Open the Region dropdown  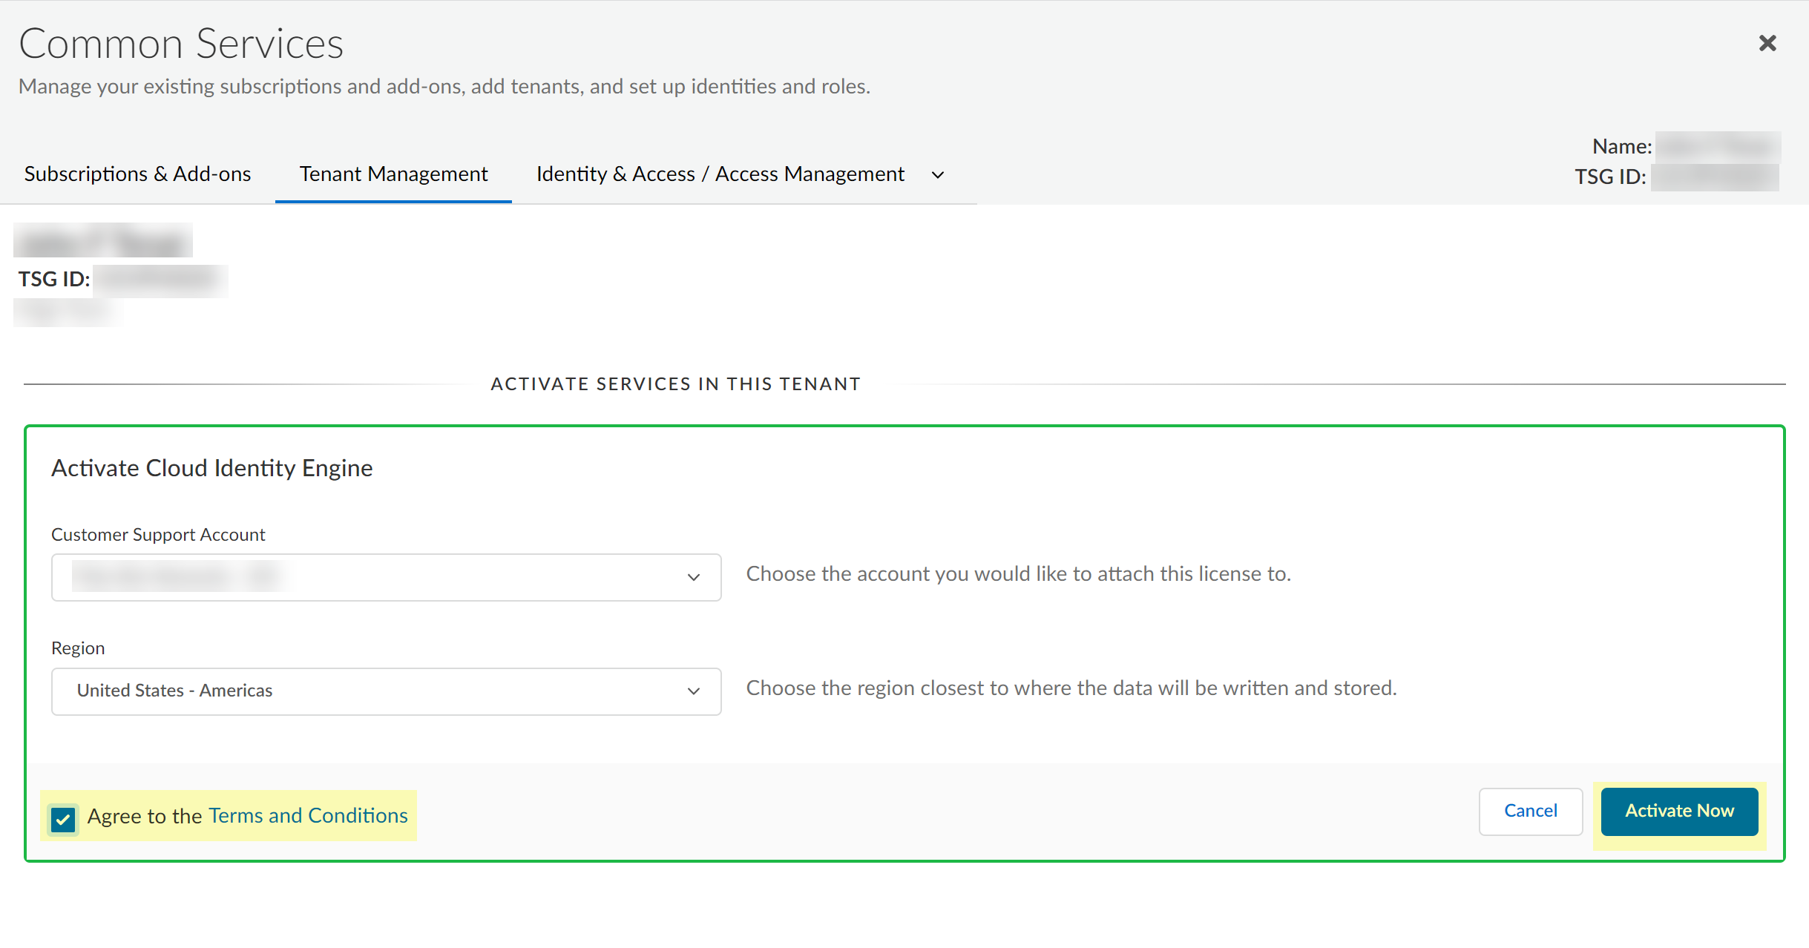coord(386,691)
